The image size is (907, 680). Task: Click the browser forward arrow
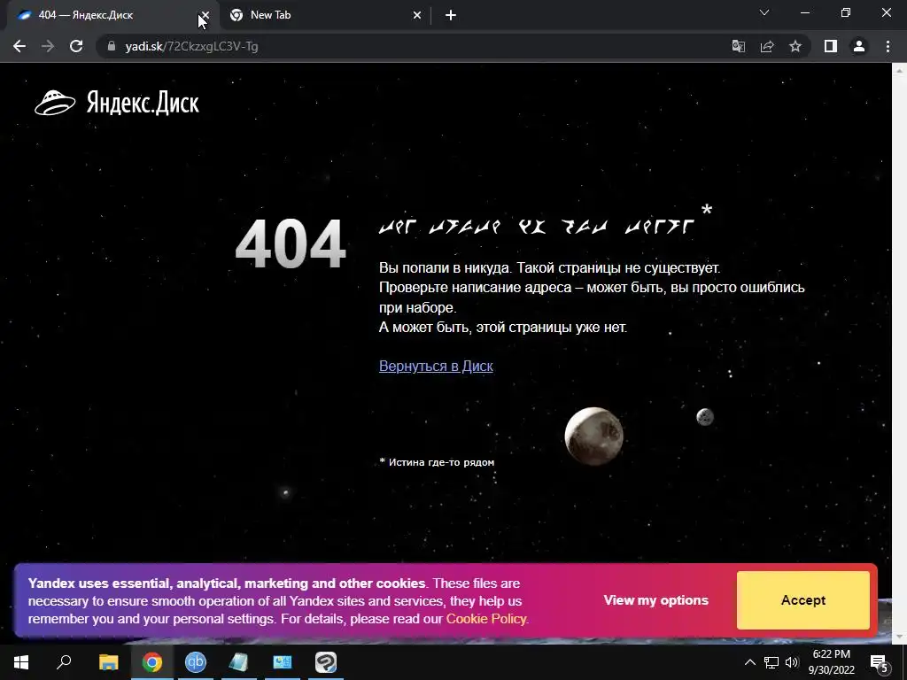[x=48, y=46]
